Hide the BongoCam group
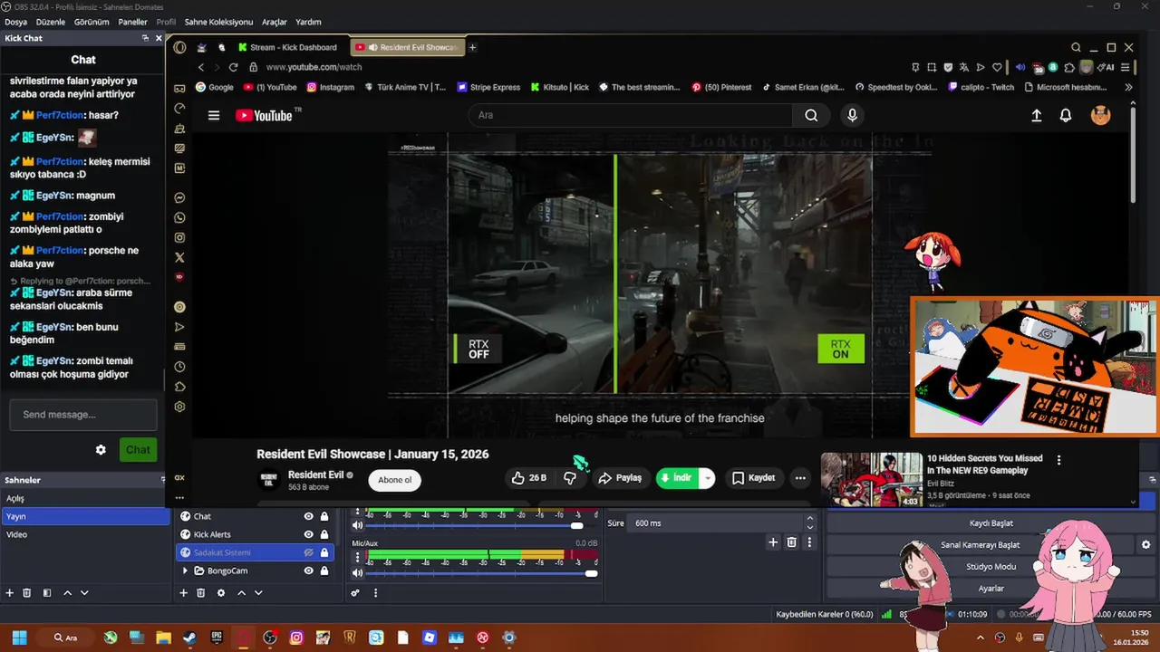Screen dimensions: 1160x652 click(309, 570)
